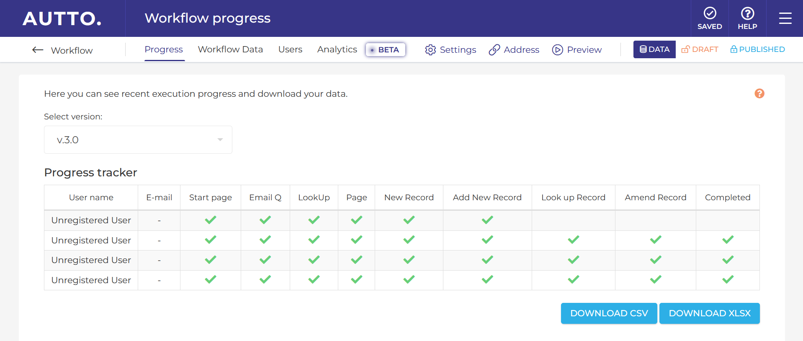Image resolution: width=803 pixels, height=341 pixels.
Task: Switch to the Draft mode
Action: 700,49
